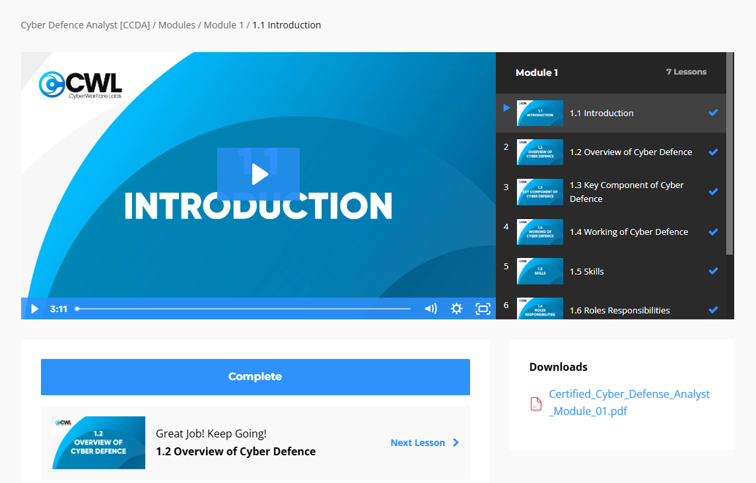Viewport: 756px width, 483px height.
Task: Click the Module 1 playlist header
Action: point(537,73)
